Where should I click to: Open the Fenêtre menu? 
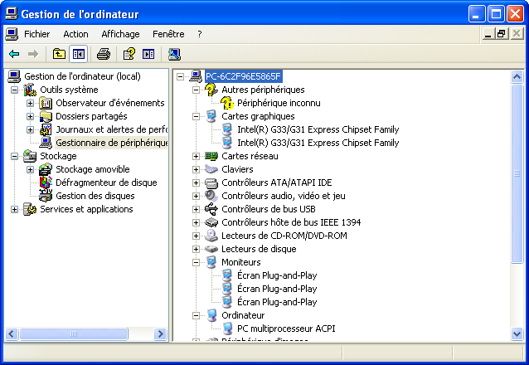(x=168, y=34)
